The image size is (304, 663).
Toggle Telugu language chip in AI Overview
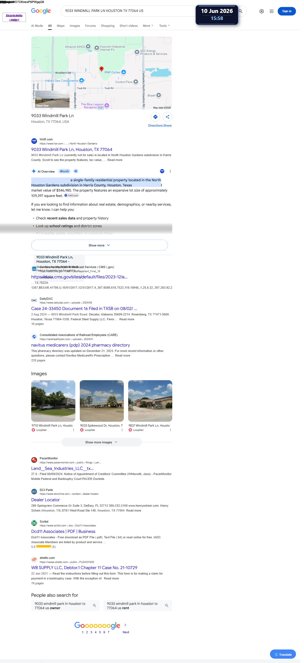(x=64, y=171)
